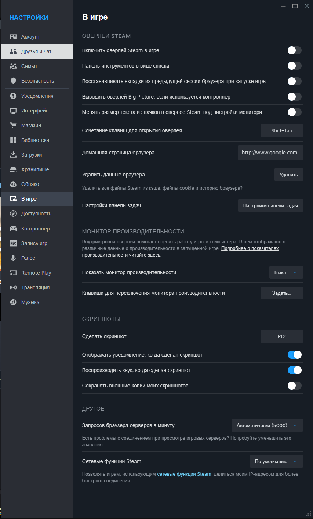Expand the Автоматически (5000) dropdown
The height and width of the screenshot is (519, 313).
[267, 425]
